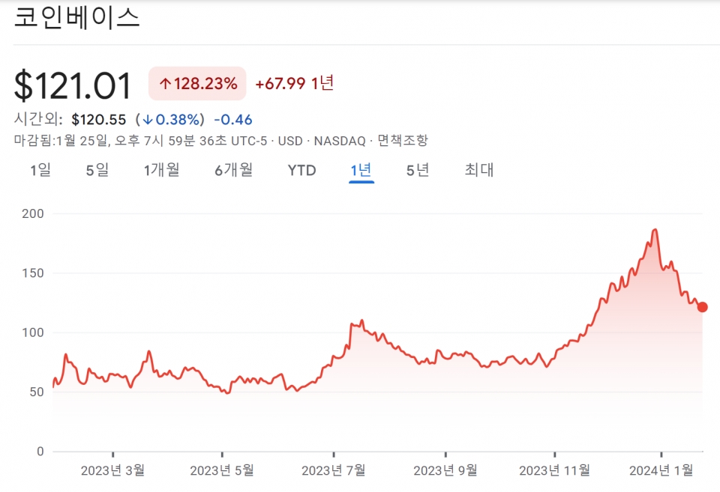This screenshot has height=492, width=720.
Task: Open the 6개월 chart view
Action: [233, 171]
